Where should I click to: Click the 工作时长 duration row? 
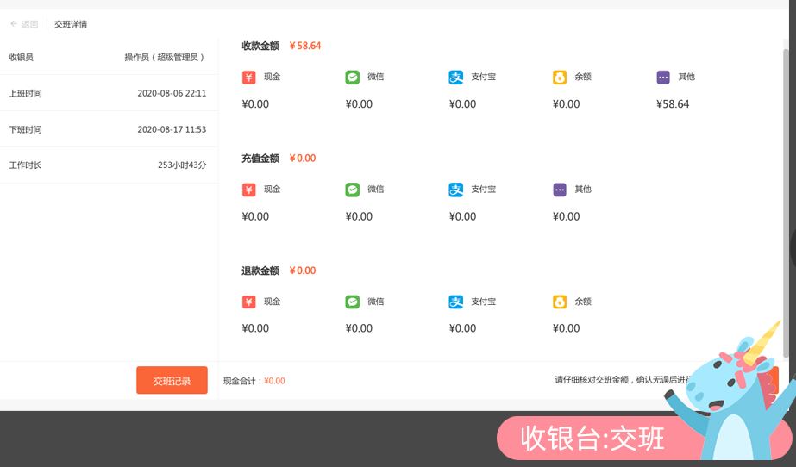point(108,165)
